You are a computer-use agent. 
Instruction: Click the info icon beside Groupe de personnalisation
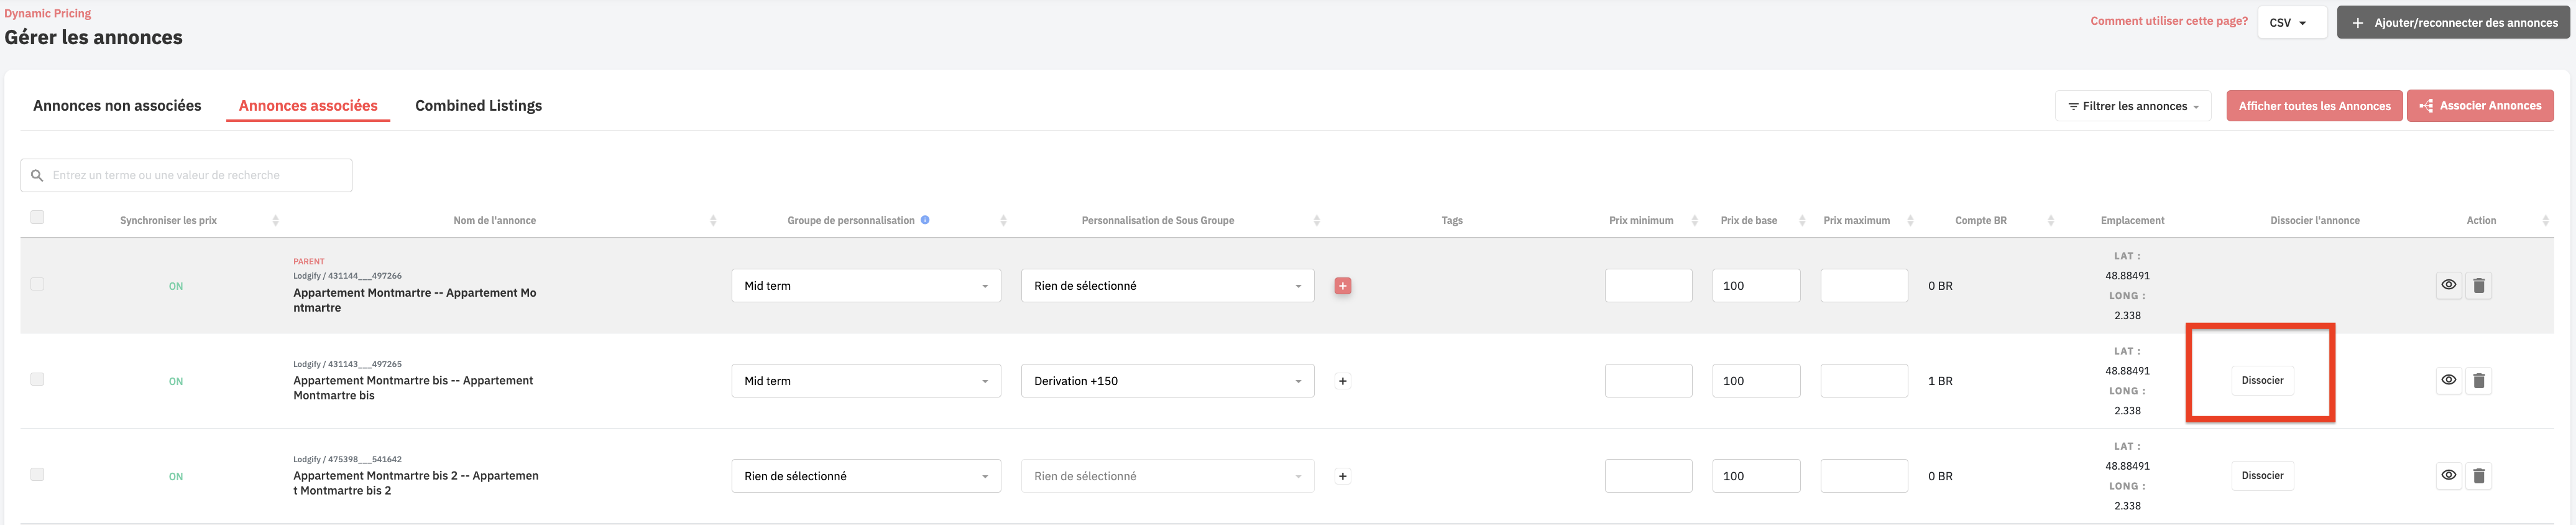(x=924, y=220)
